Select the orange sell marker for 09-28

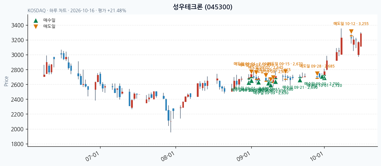click(317, 74)
